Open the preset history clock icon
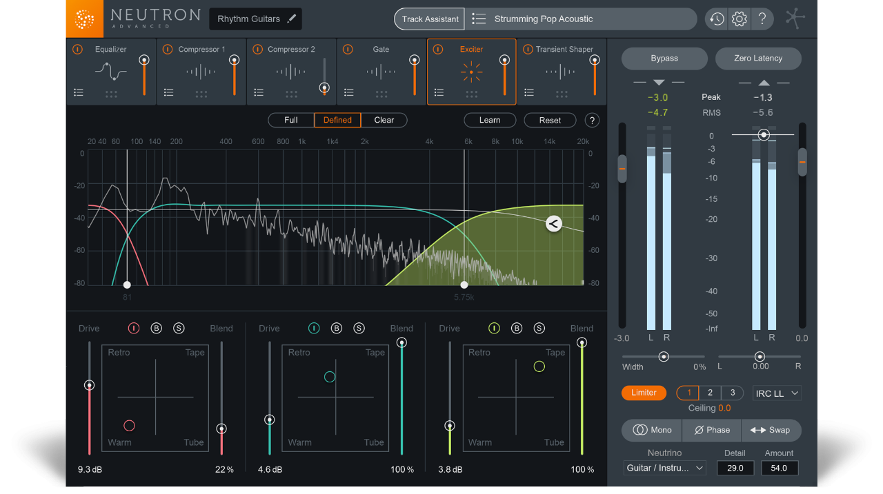Screen dimensions: 883x494 [716, 19]
